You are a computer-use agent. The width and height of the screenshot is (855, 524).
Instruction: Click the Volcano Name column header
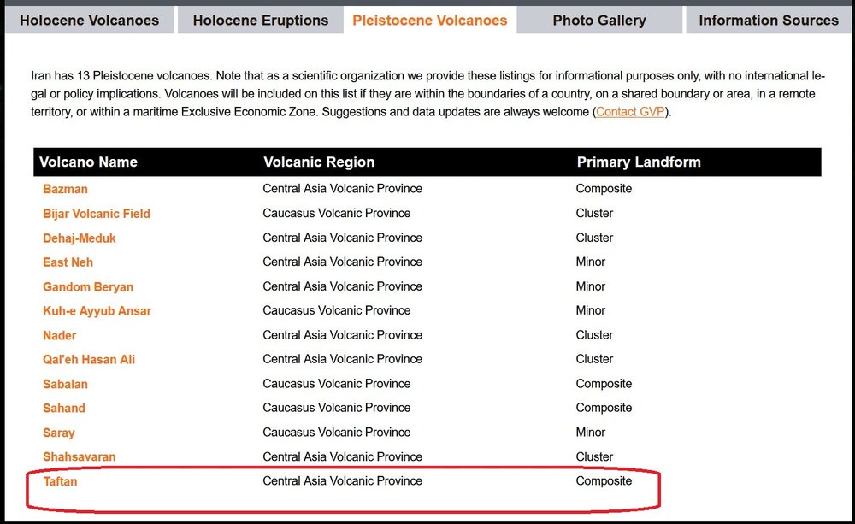(88, 162)
